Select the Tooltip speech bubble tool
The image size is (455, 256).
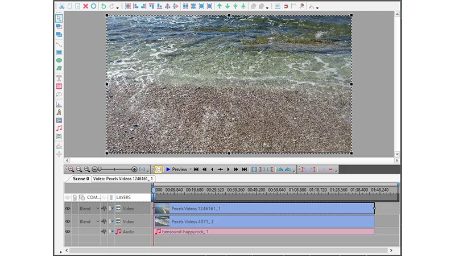(x=59, y=94)
